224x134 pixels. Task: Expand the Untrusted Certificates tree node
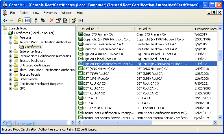(11, 65)
